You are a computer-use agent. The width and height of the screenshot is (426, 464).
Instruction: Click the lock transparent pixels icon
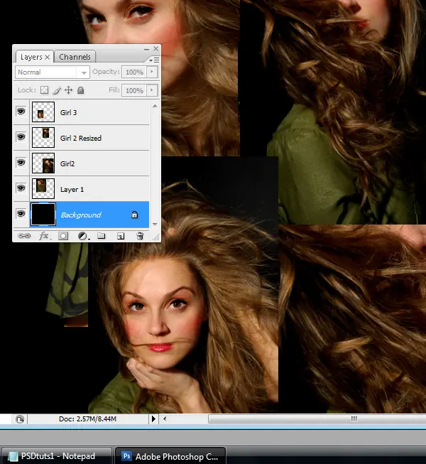tap(44, 90)
